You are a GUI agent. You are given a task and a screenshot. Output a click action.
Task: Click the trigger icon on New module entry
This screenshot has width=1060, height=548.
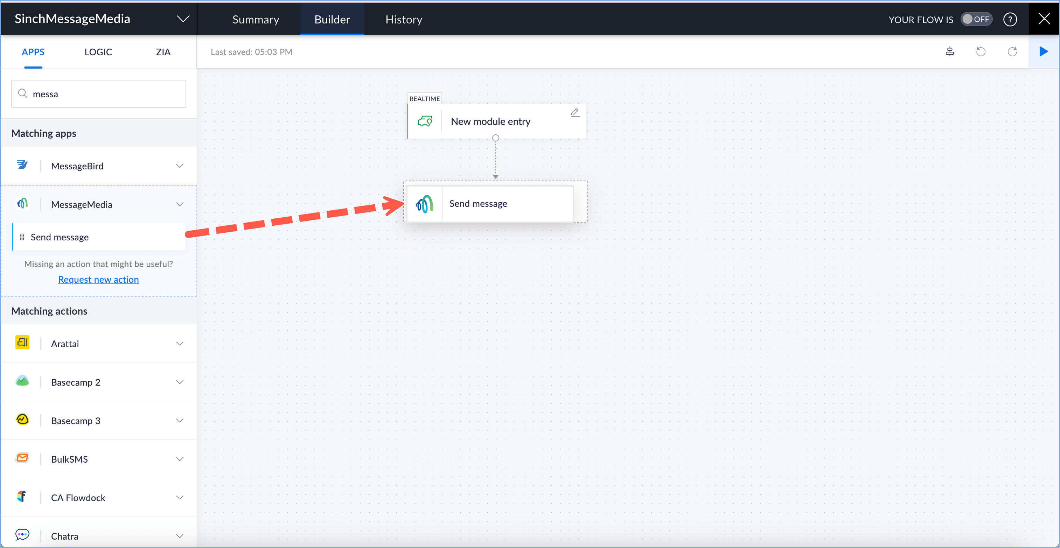tap(425, 121)
